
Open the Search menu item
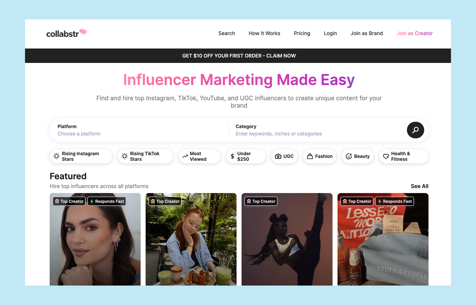point(227,33)
